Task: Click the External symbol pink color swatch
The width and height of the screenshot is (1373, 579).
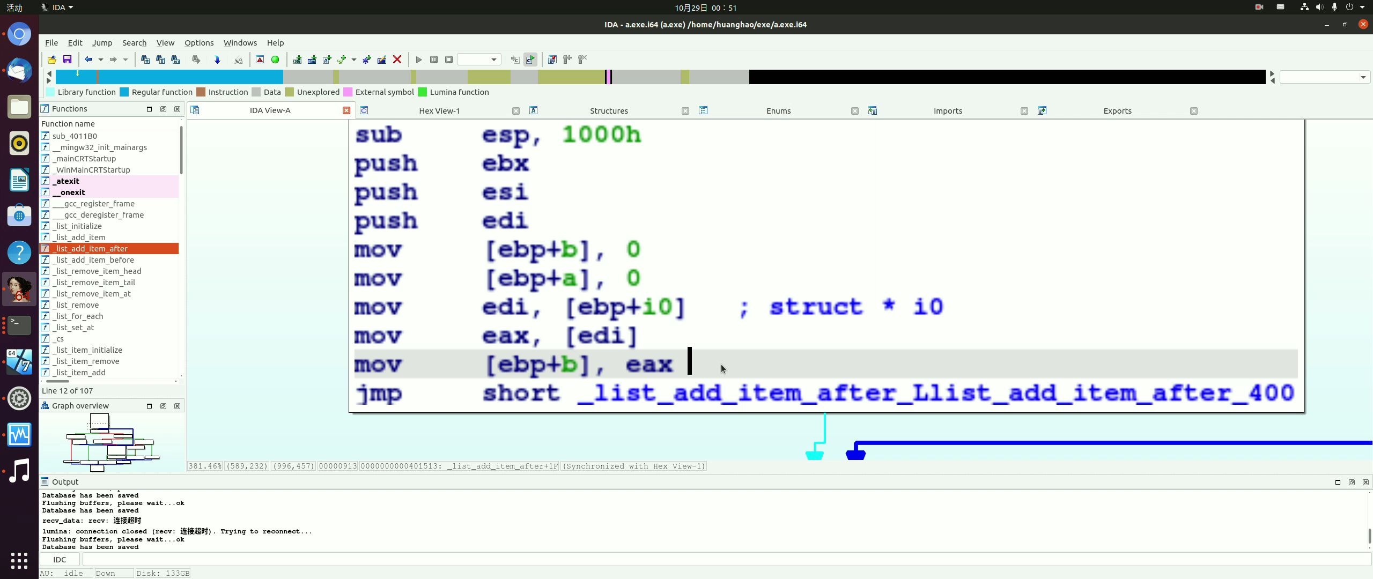Action: click(x=348, y=92)
